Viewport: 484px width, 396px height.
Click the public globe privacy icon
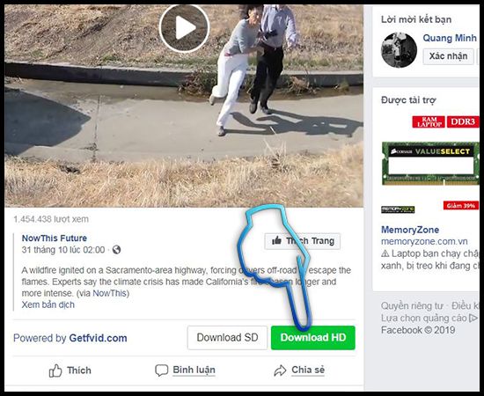[117, 249]
